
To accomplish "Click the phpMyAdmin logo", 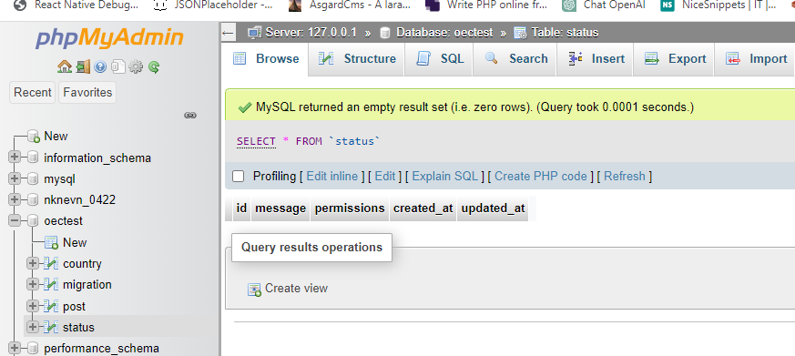I will 109,37.
